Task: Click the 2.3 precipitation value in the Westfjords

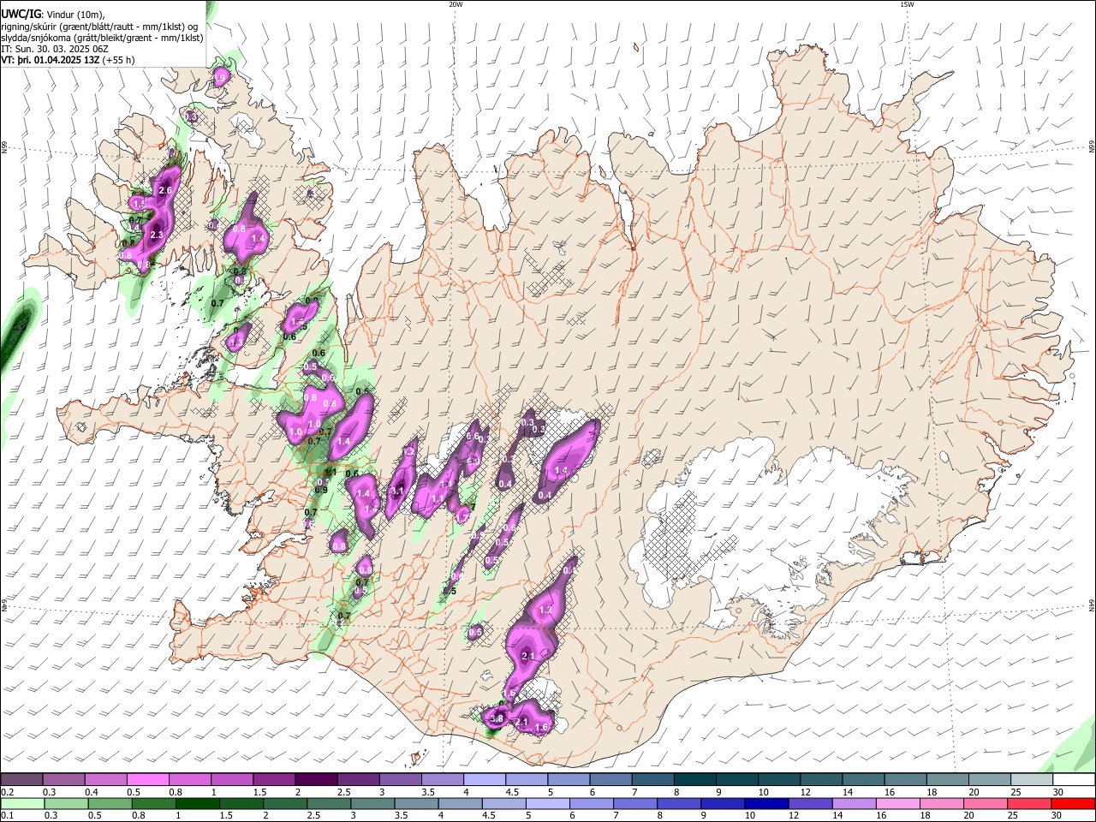Action: pos(157,235)
